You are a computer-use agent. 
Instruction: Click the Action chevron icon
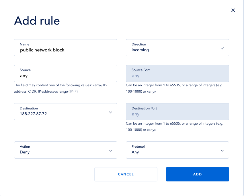coord(110,151)
